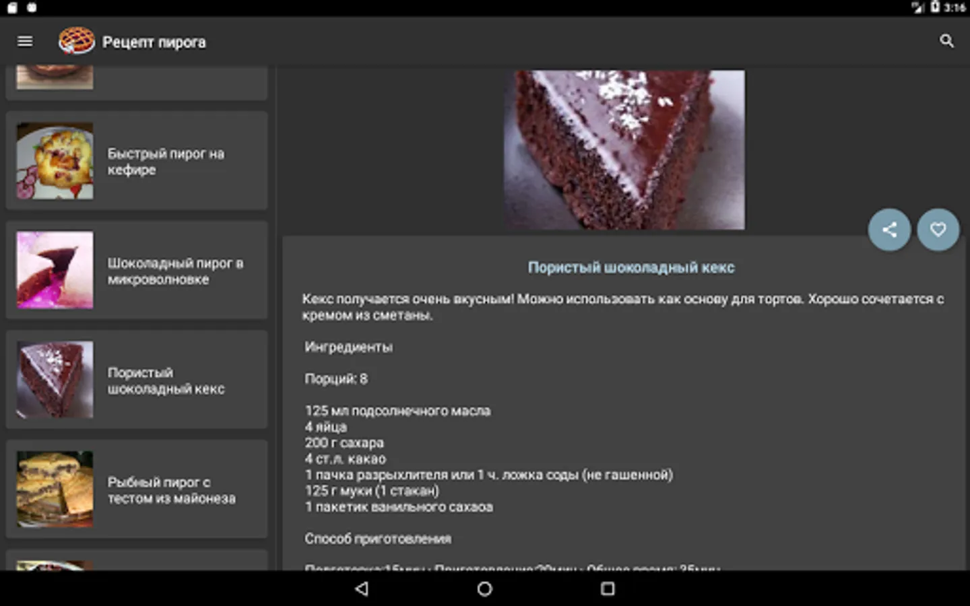Share the recipe with share button
The image size is (970, 606).
(889, 230)
